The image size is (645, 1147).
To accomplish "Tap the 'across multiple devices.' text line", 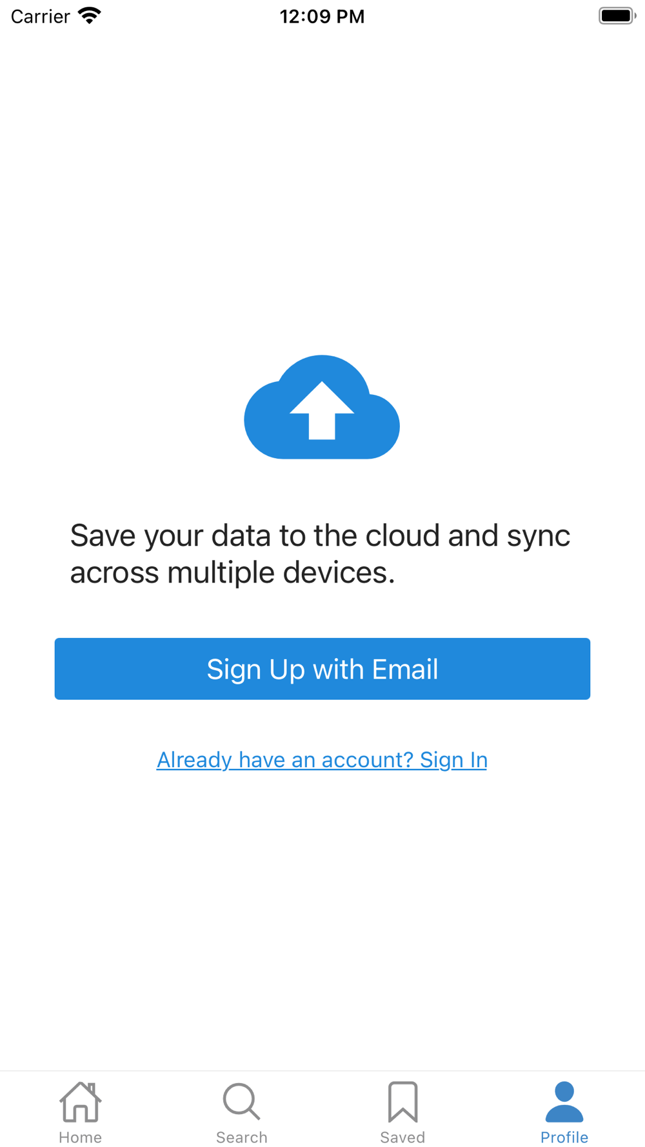I will point(232,572).
